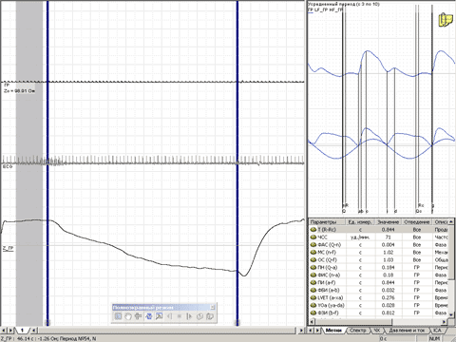Click the sheet tab scroll-left arrow under signal view
Screen dimensions: 456x342
[x=3, y=331]
